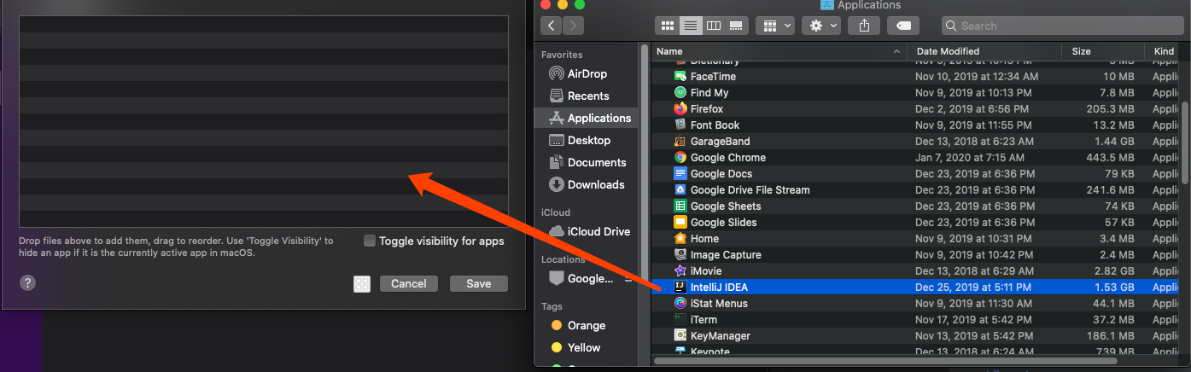The width and height of the screenshot is (1191, 372).
Task: Open iCloud Drive in the sidebar
Action: click(598, 231)
